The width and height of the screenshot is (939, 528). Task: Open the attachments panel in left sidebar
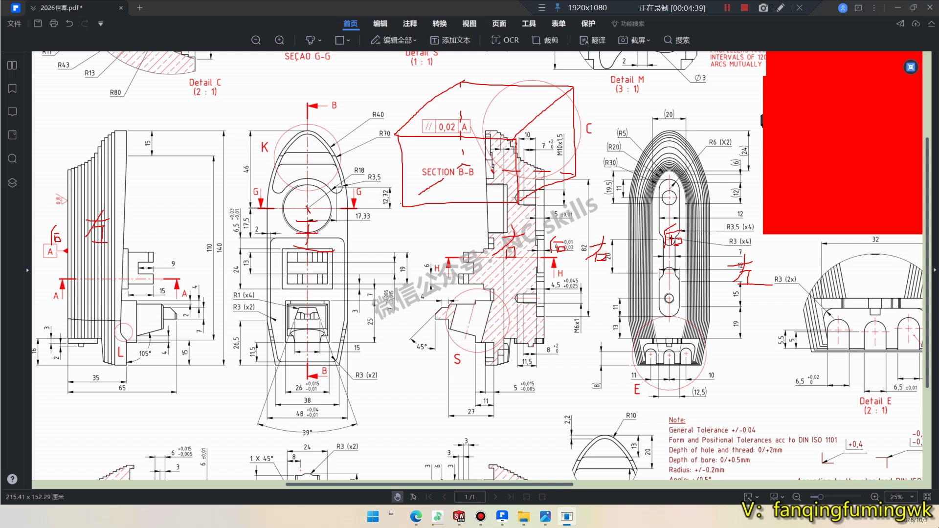click(x=12, y=135)
